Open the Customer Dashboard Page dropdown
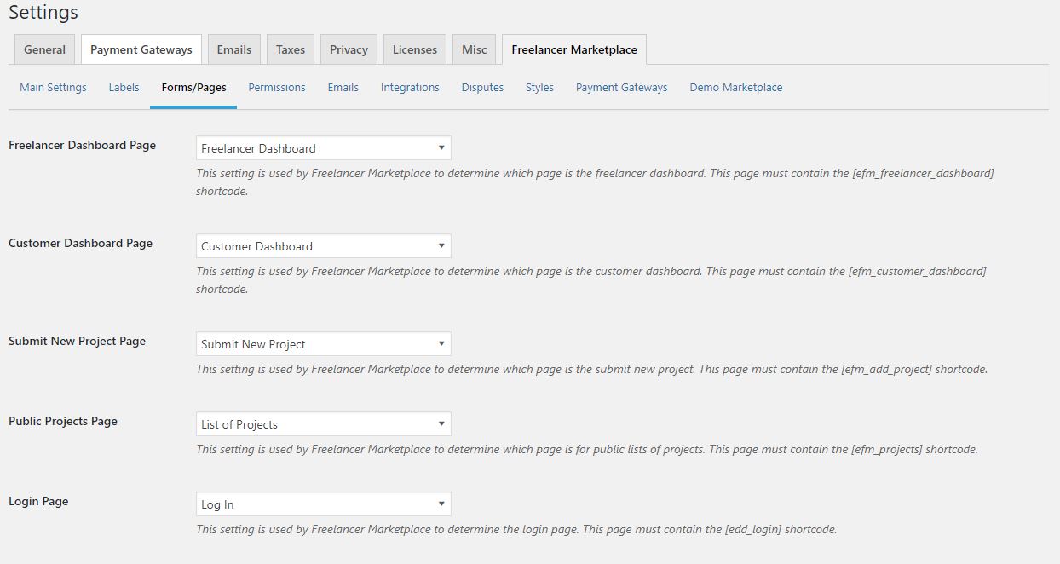 (x=324, y=246)
